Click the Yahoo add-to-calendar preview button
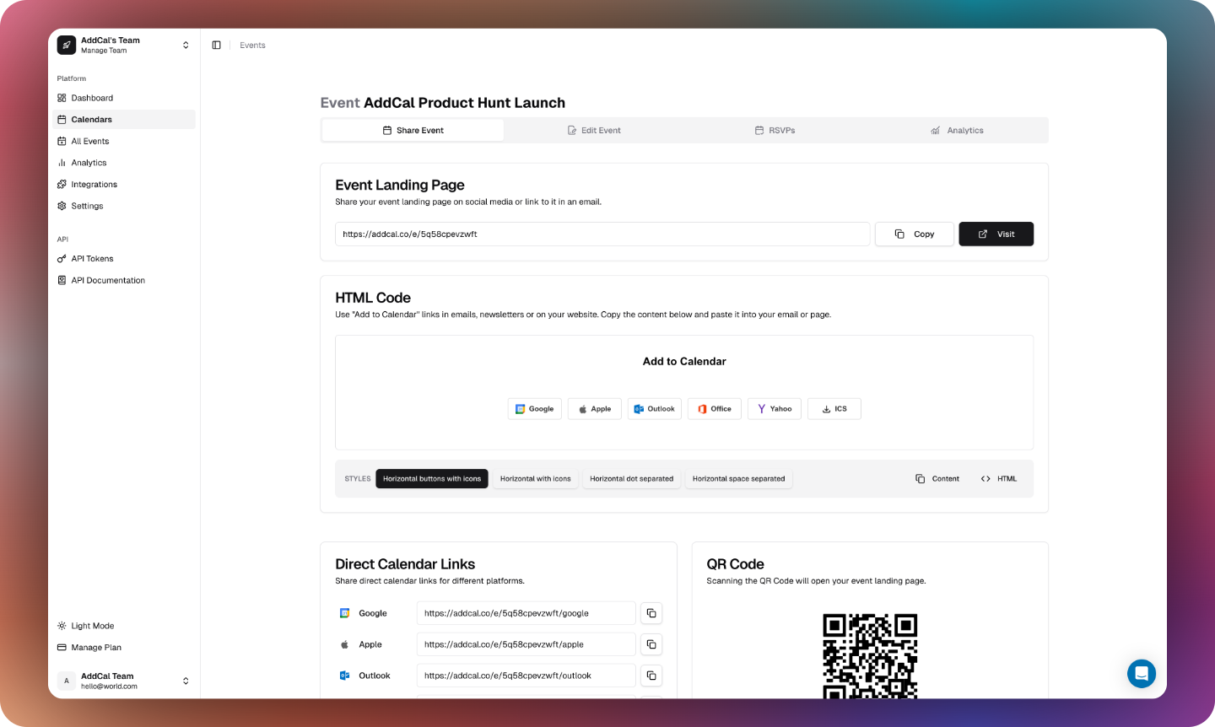 click(x=775, y=409)
